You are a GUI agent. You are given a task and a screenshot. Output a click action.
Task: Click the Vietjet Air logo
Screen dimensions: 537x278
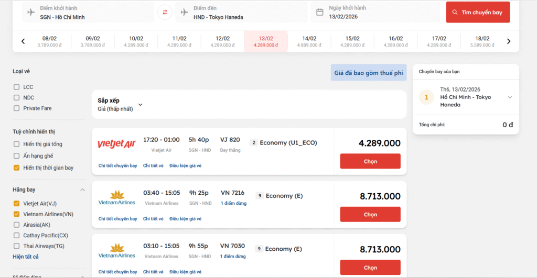116,143
